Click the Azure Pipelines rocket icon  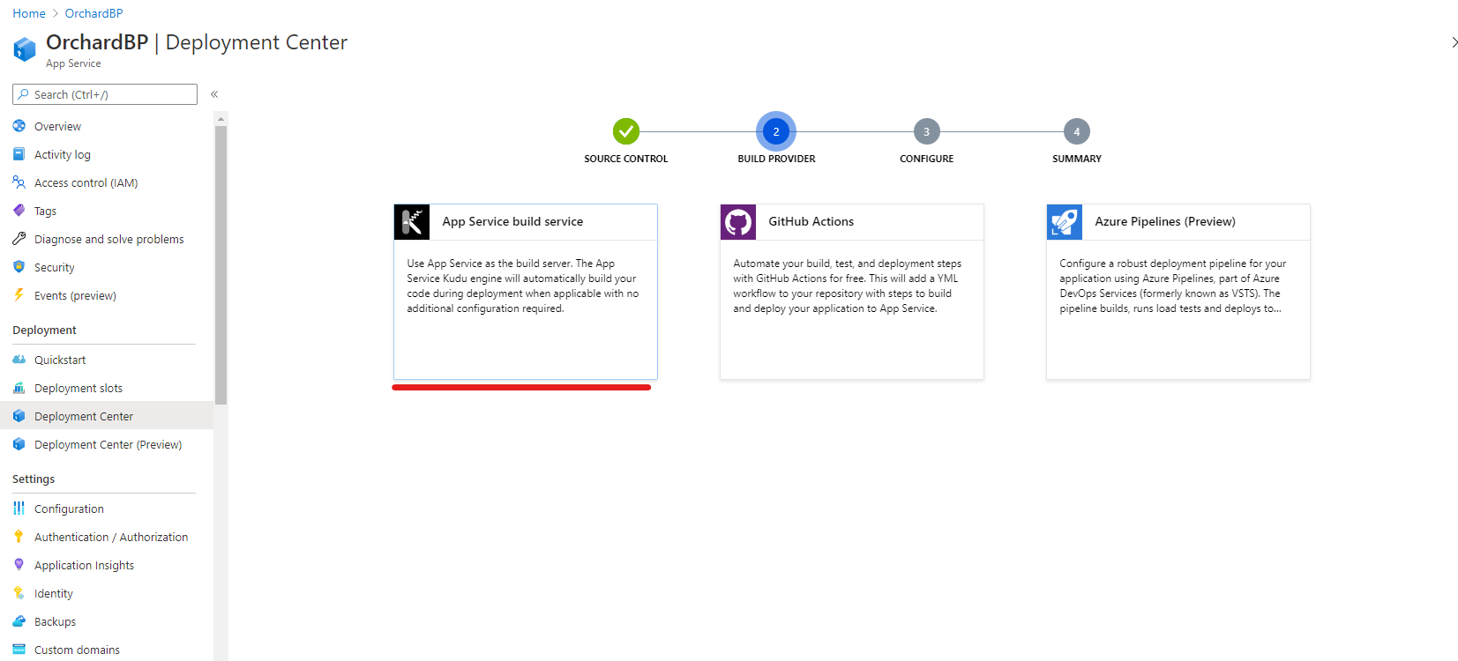pos(1065,222)
